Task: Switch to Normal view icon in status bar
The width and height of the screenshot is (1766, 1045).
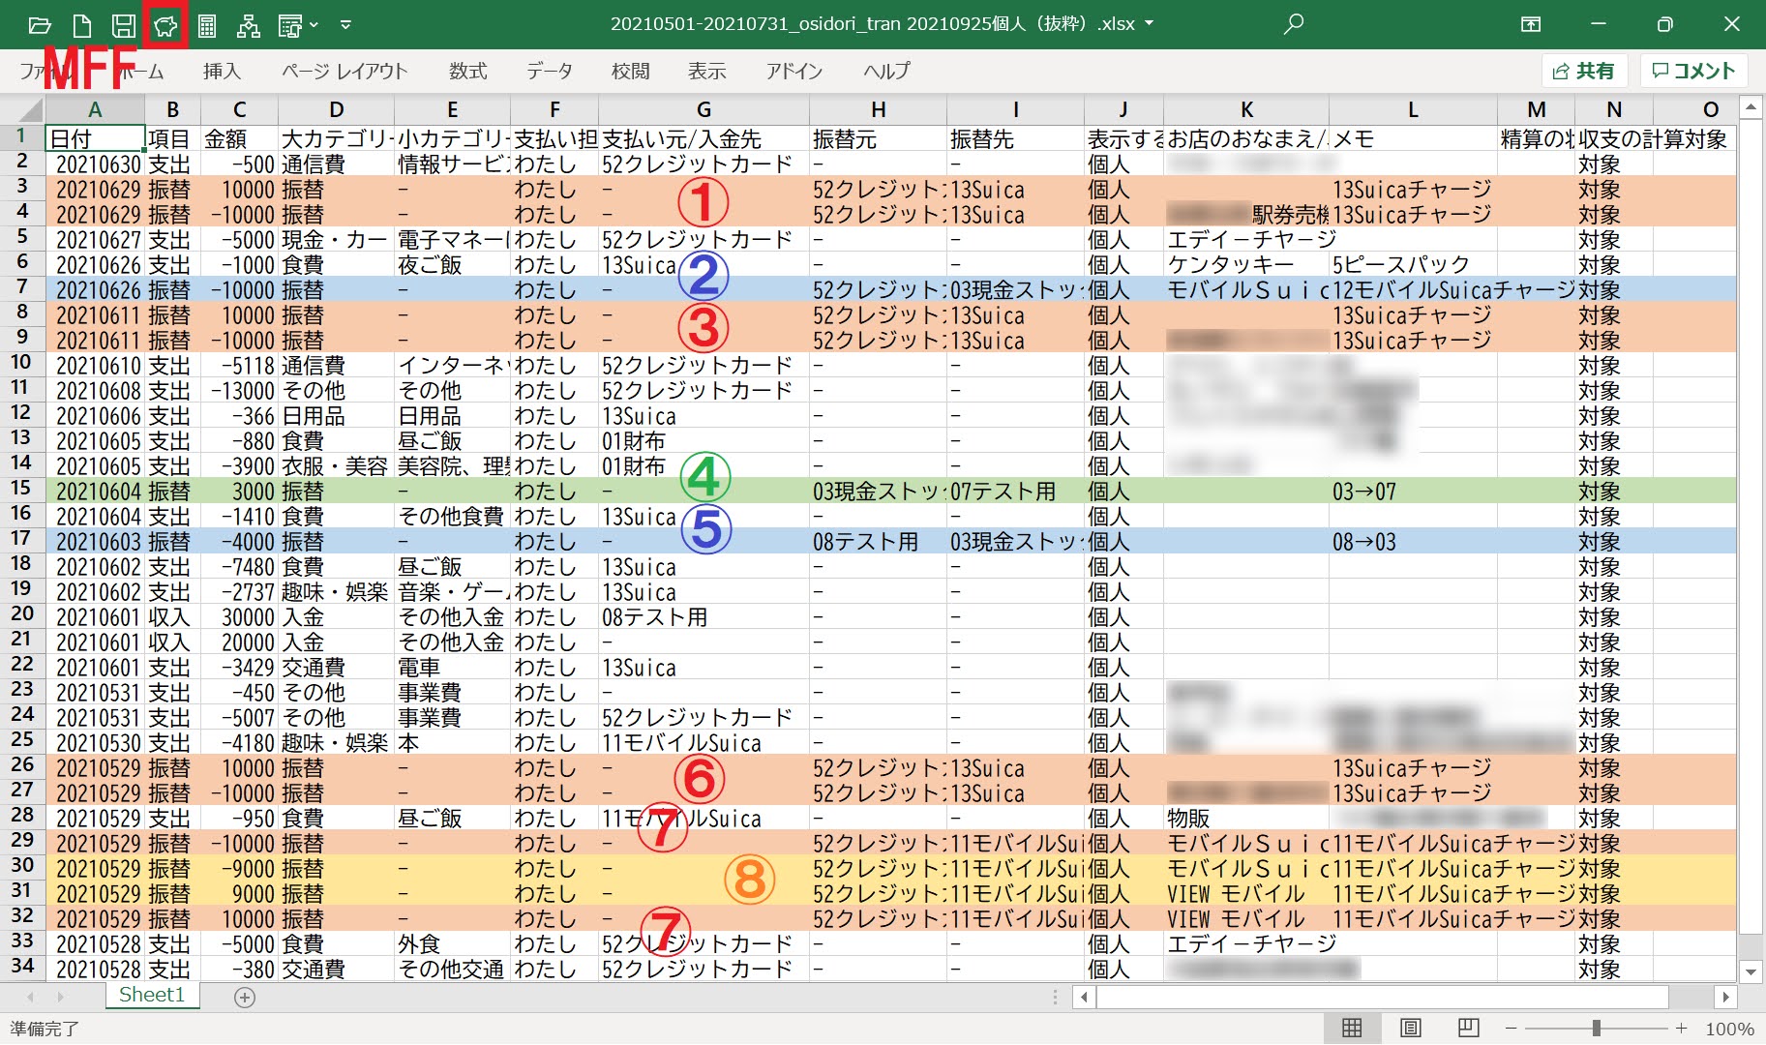Action: (x=1352, y=1028)
